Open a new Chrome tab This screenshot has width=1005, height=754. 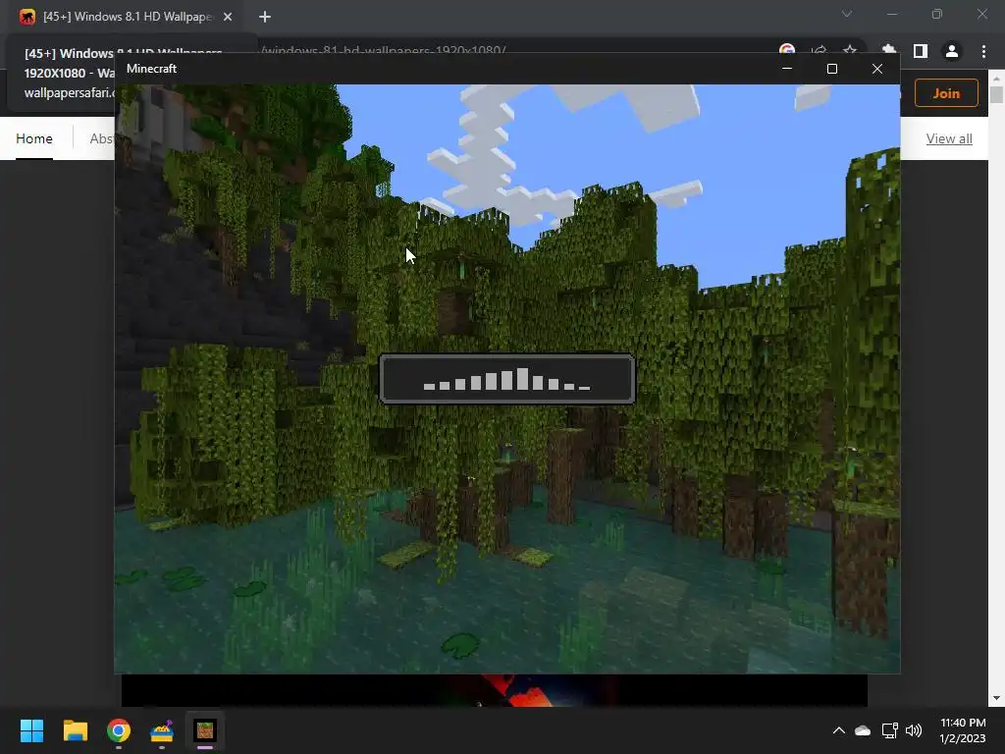coord(265,17)
